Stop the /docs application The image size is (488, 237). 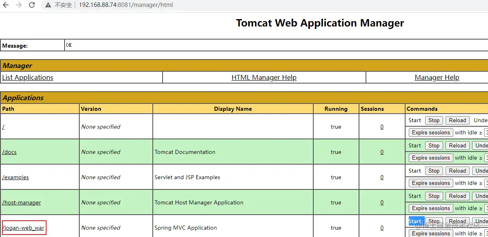click(x=434, y=145)
